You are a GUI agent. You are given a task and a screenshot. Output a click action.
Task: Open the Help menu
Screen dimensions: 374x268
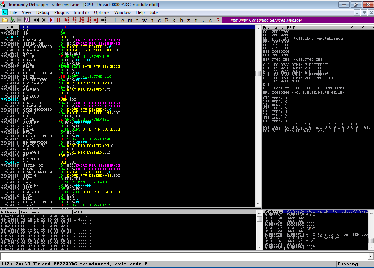(x=140, y=12)
